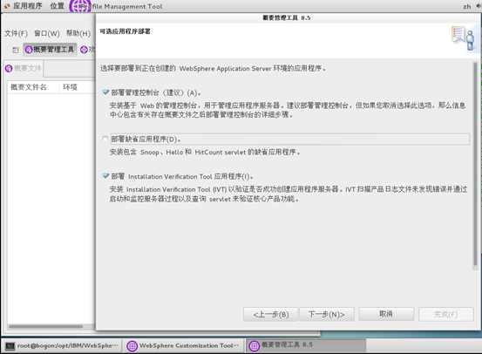Open the 文件(F) menu
This screenshot has width=482, height=354.
16,33
